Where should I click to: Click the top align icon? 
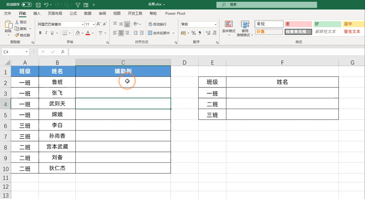point(115,24)
